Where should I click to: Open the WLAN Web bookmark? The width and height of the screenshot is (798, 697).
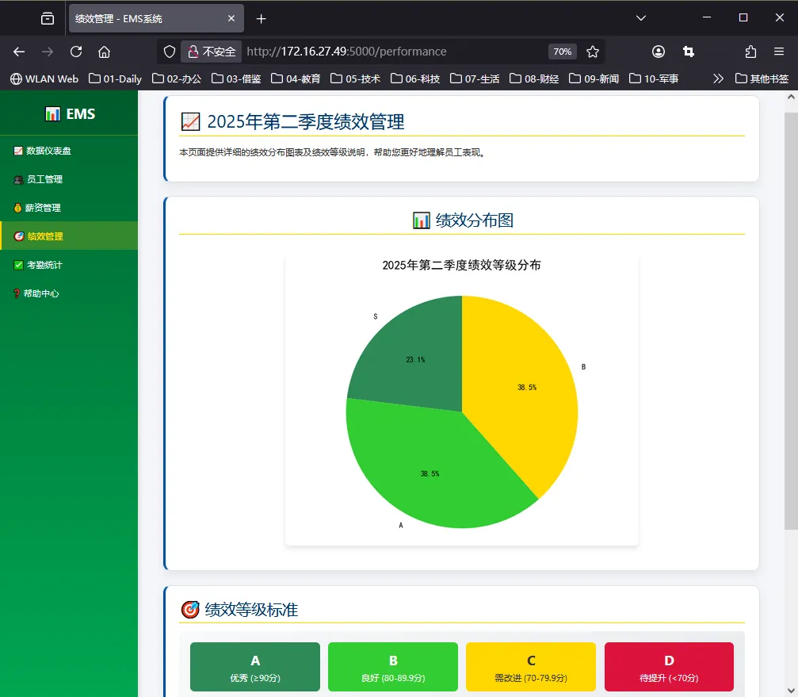click(x=44, y=79)
